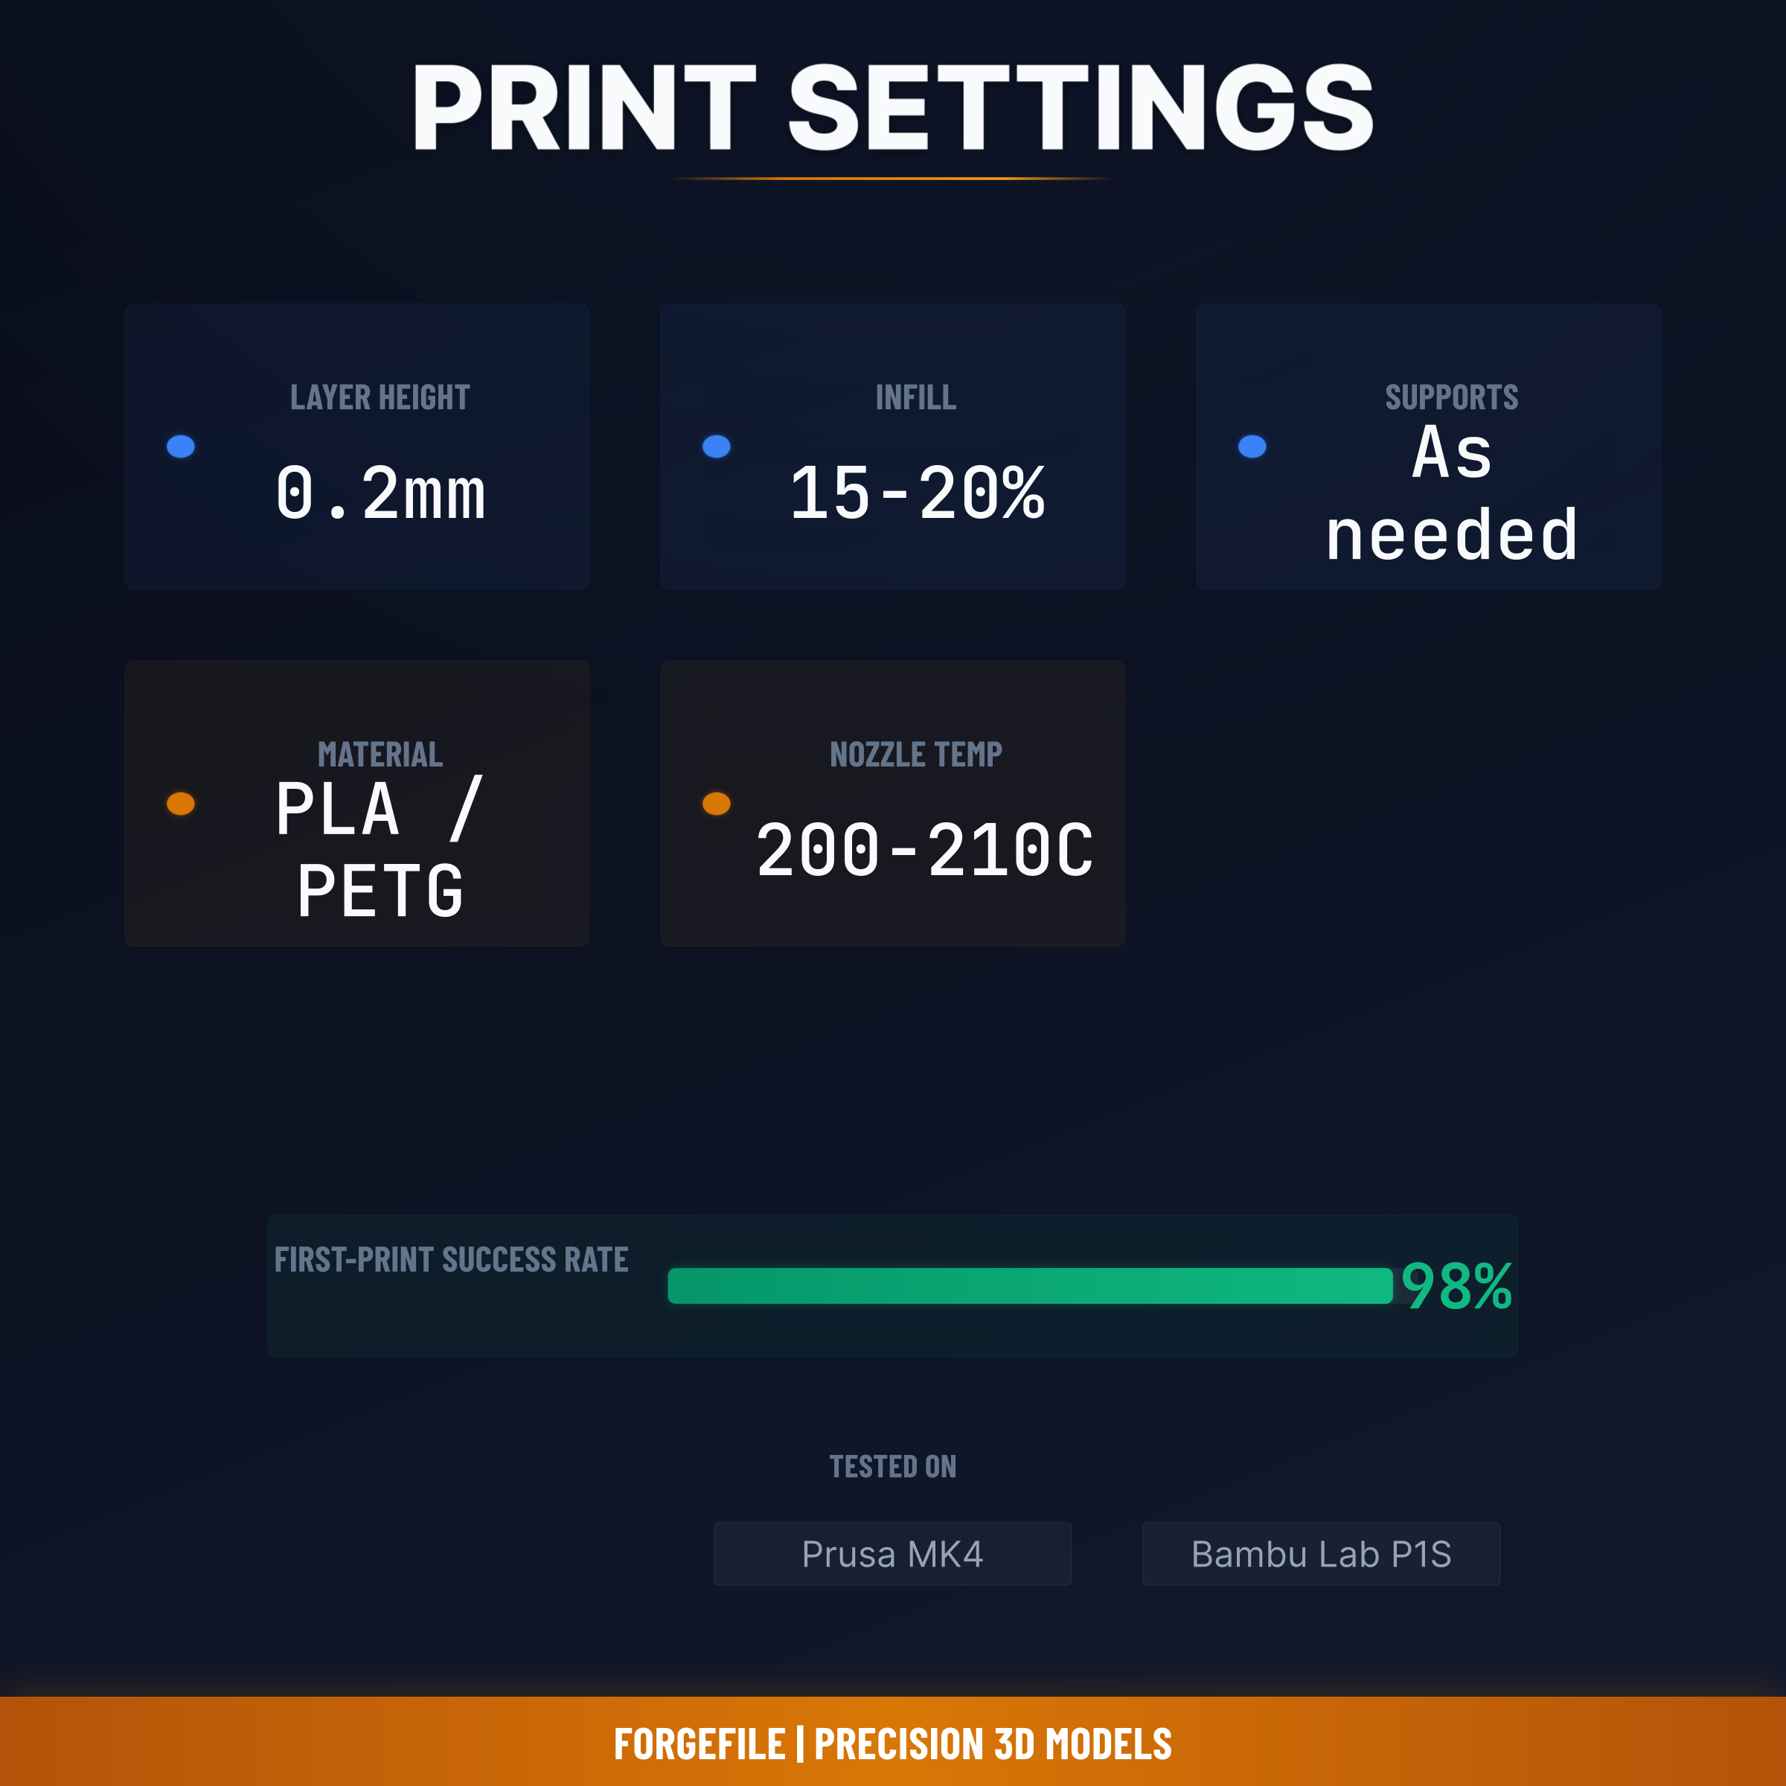Click the ForgeFile Precision 3D Models footer
1786x1786 pixels.
(x=892, y=1744)
